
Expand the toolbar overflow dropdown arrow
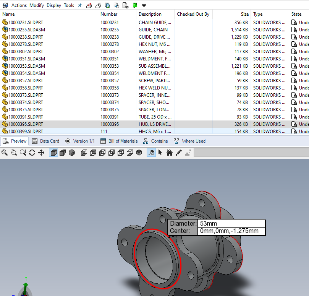pyautogui.click(x=144, y=5)
